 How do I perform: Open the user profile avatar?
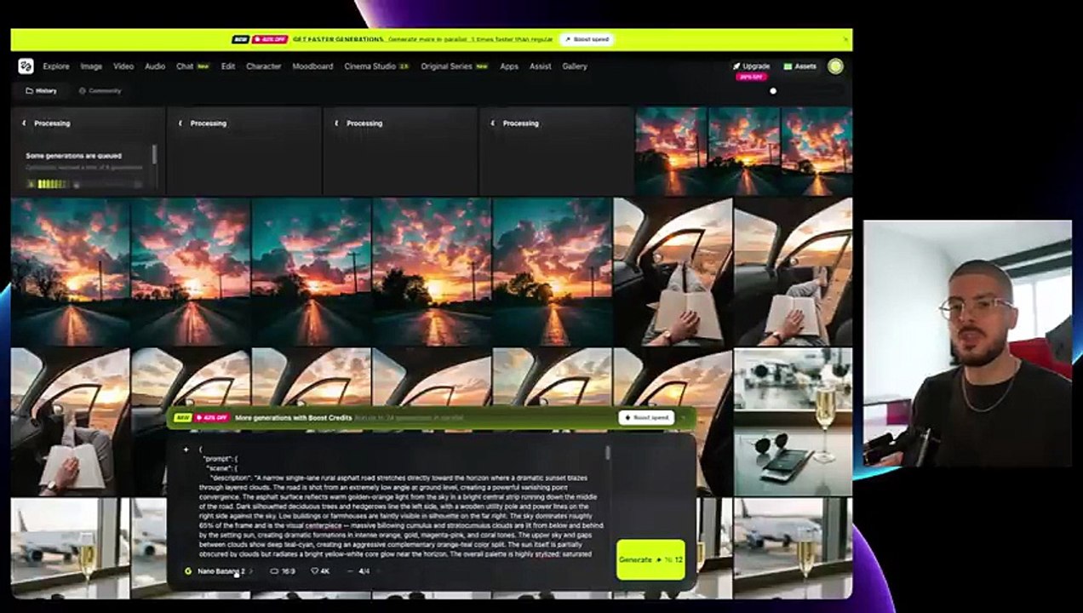835,66
